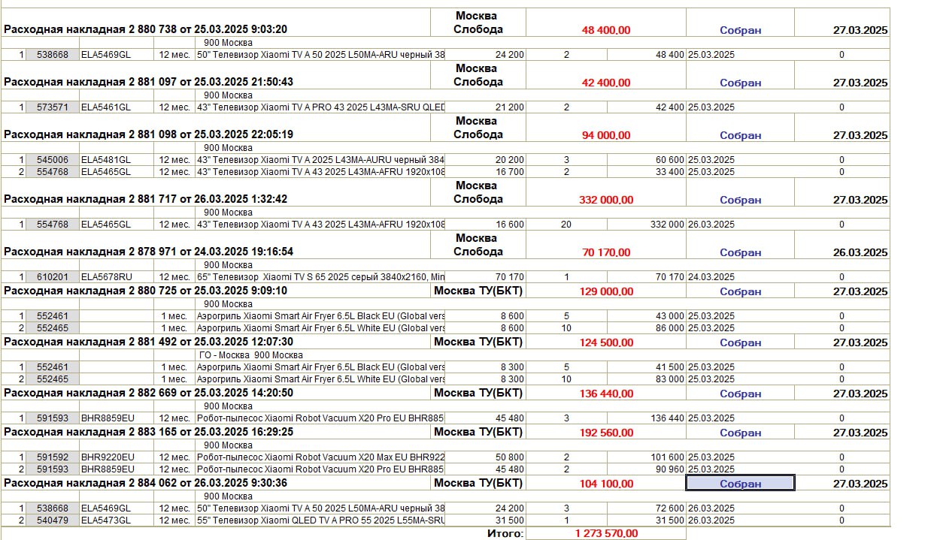Click the red total '48 400,00'

pyautogui.click(x=606, y=30)
